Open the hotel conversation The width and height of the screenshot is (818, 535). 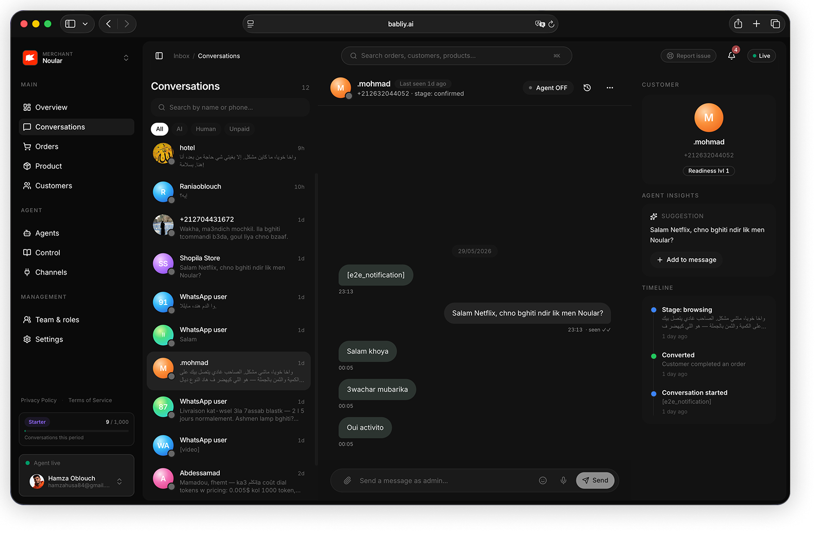click(x=229, y=155)
